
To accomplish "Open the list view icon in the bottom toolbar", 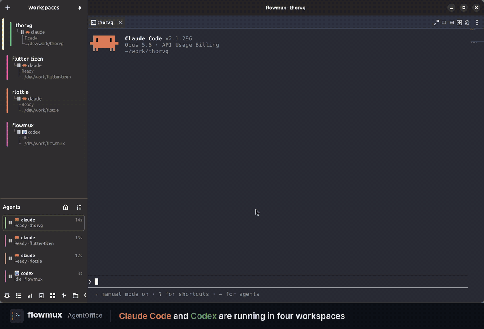I will pos(19,295).
